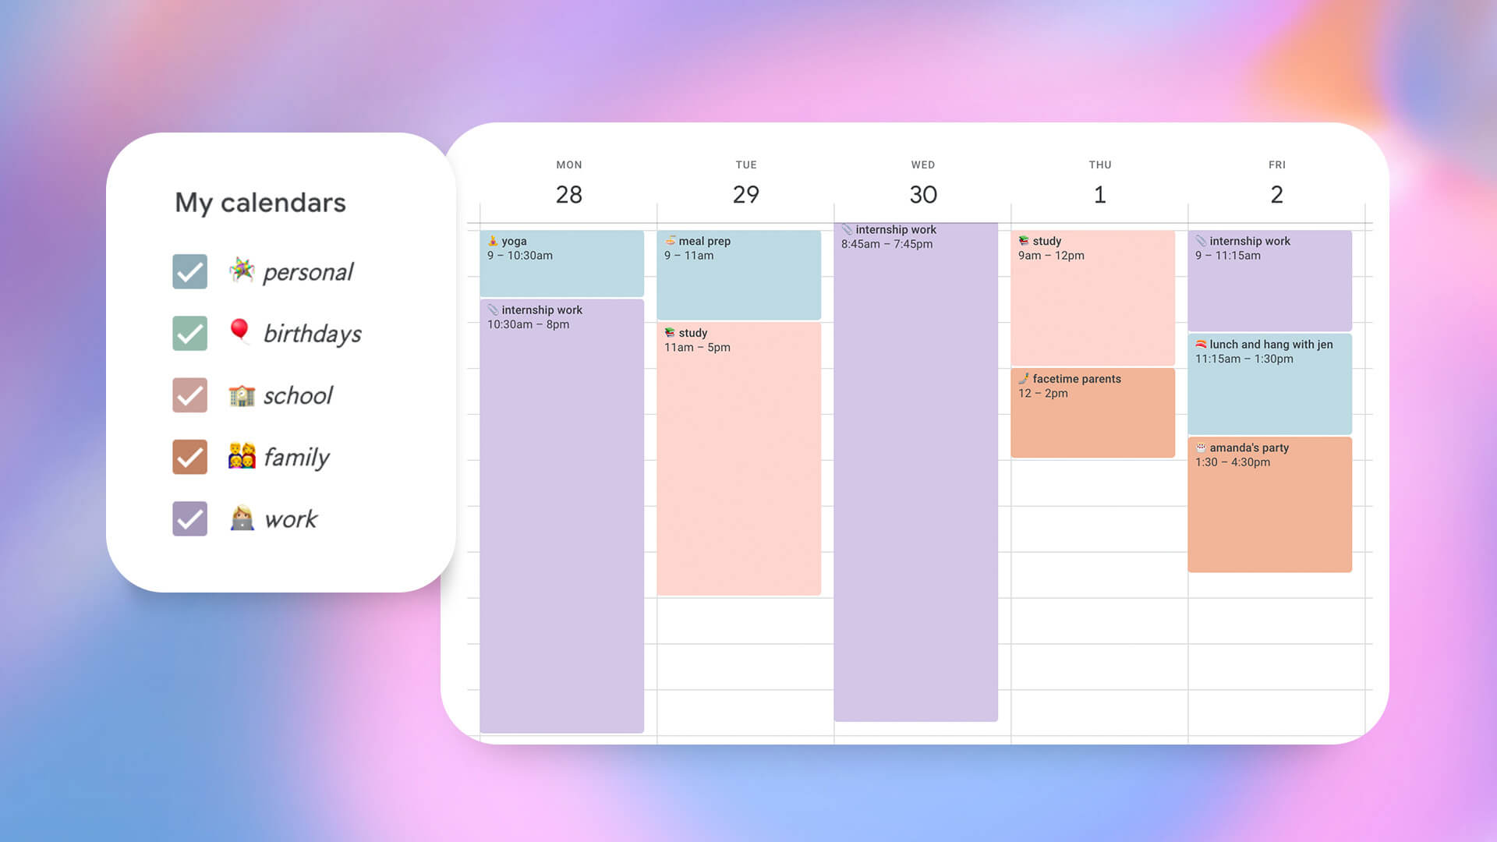
Task: Click the facetime parents event icon Thursday
Action: click(x=1026, y=377)
